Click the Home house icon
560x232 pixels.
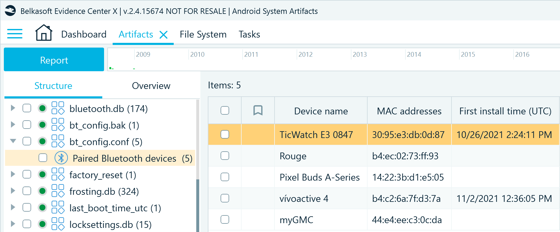(x=44, y=33)
